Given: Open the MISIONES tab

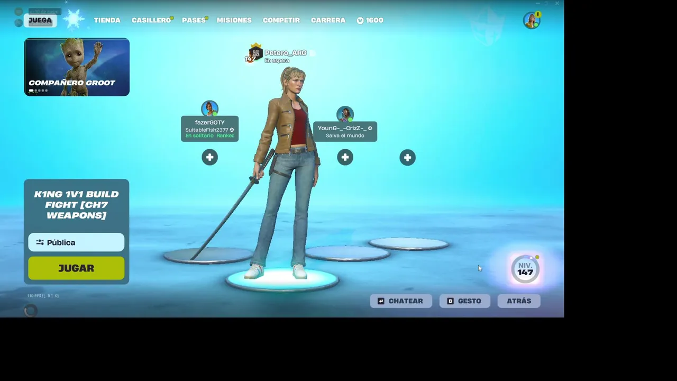Looking at the screenshot, I should pos(234,20).
